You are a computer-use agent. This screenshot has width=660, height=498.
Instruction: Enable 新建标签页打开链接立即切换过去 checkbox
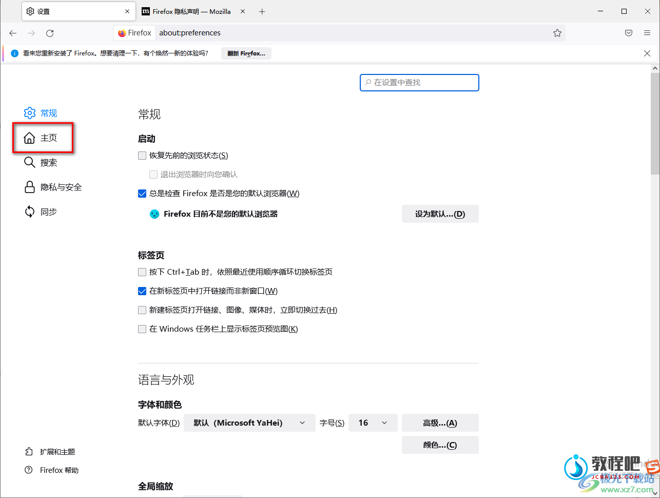(x=142, y=310)
